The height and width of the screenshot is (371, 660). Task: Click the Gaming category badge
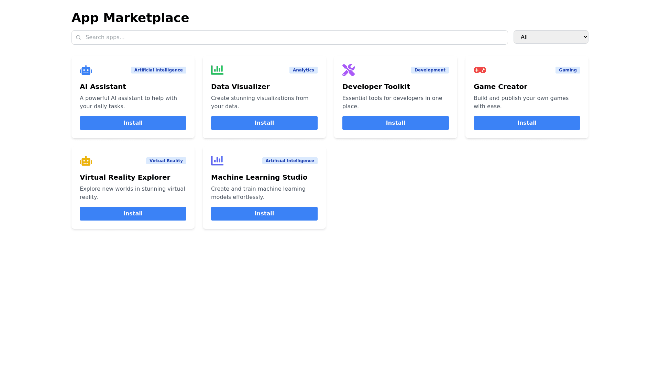click(568, 70)
